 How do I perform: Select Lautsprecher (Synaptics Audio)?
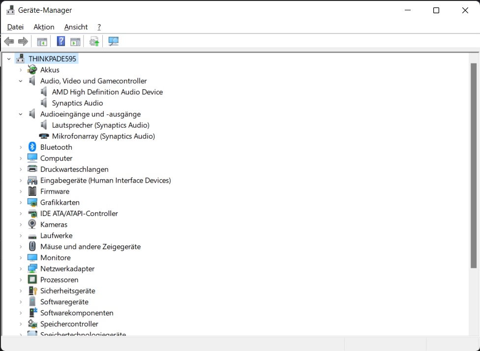(x=100, y=125)
